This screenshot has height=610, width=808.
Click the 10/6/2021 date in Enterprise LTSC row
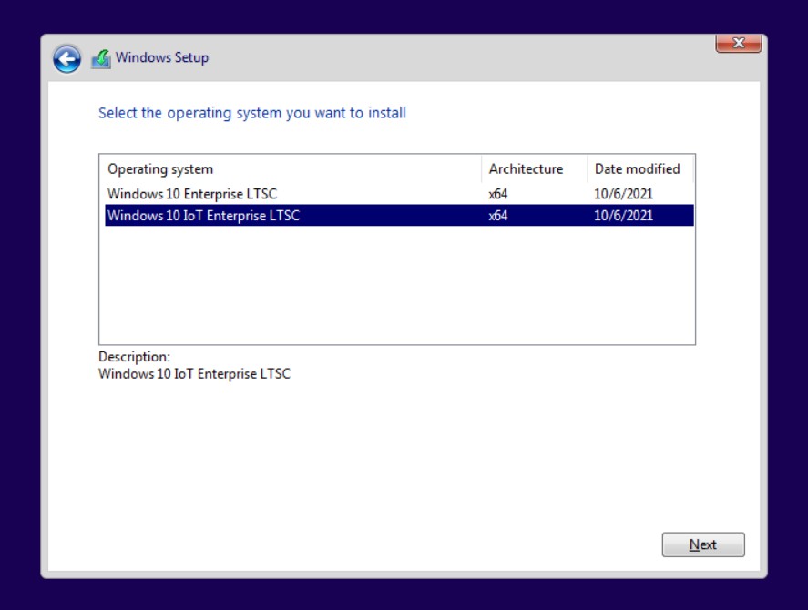tap(623, 193)
